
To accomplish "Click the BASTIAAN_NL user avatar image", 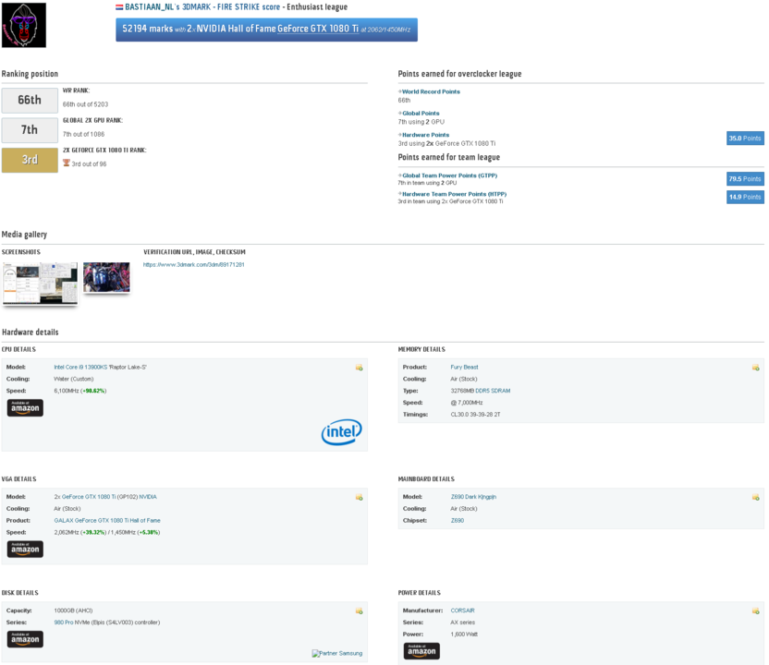I will pos(24,25).
